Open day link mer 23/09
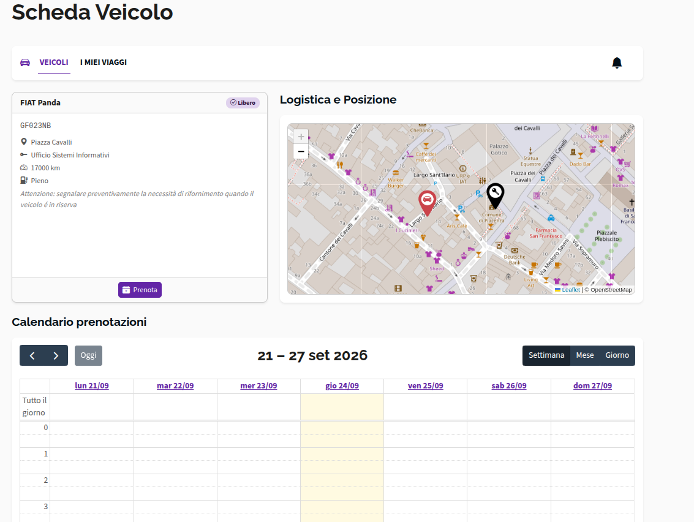Screen dimensions: 694x522 coord(258,385)
